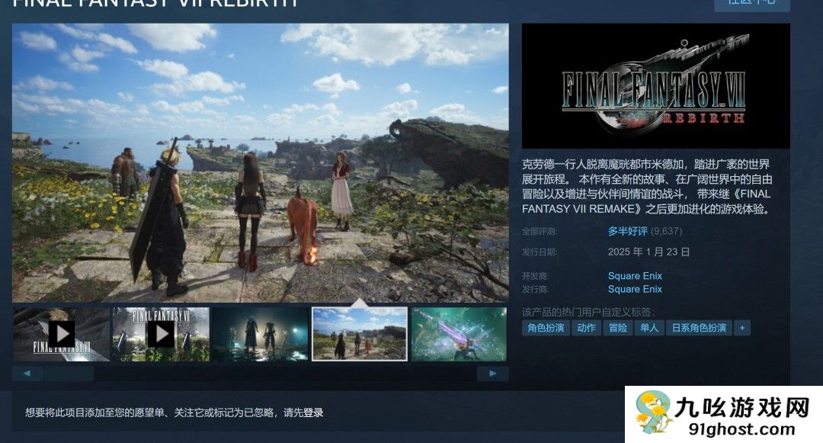Select the 单人 tag
Image resolution: width=823 pixels, height=443 pixels.
click(x=649, y=327)
